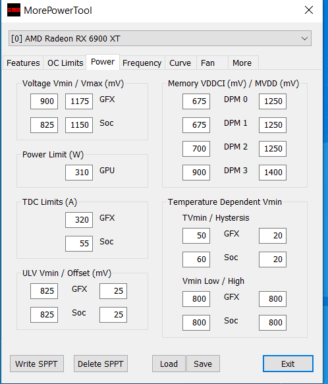Edit the Soc Vmin Low field
Screen dimensions: 328x384
click(196, 323)
